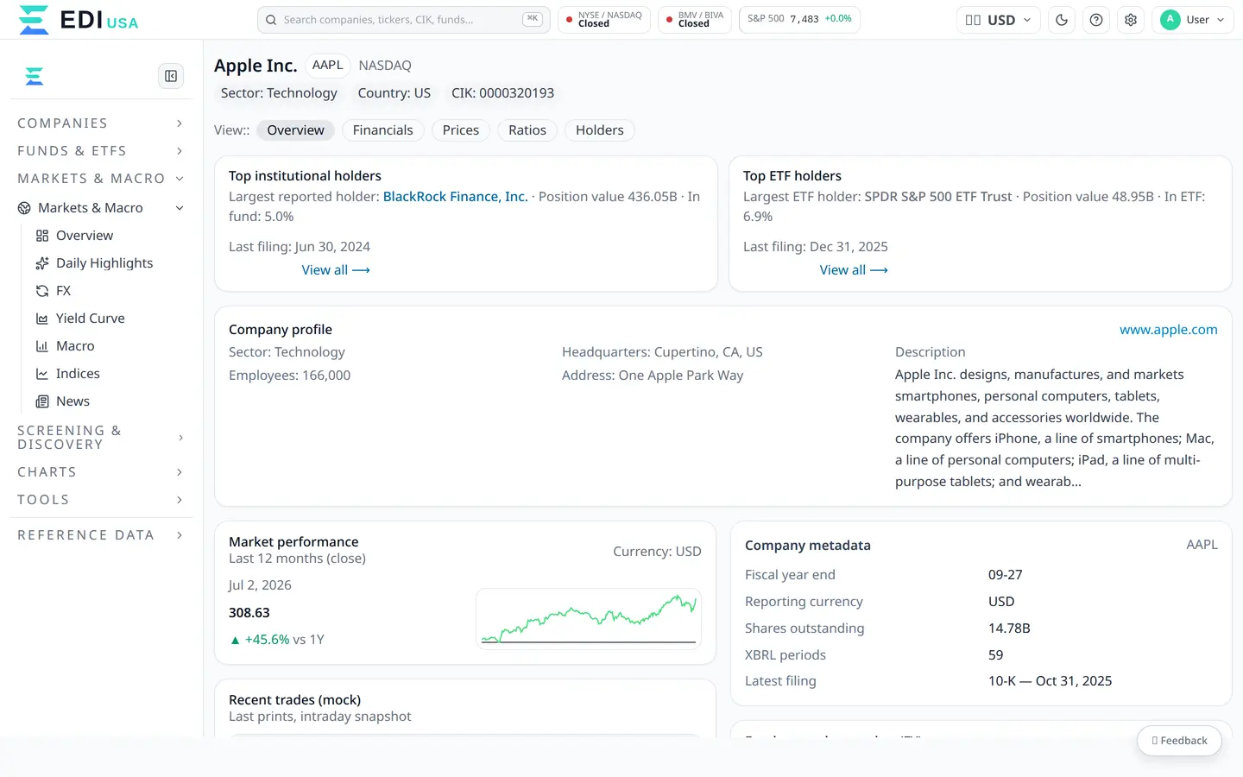Collapse the Markets & Macro heading section
Viewport: 1243px width, 777px height.
pos(101,179)
